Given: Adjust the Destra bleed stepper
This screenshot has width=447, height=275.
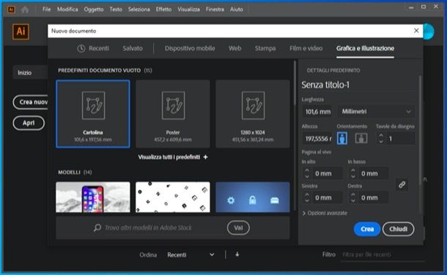Looking at the screenshot, I should pyautogui.click(x=353, y=197).
